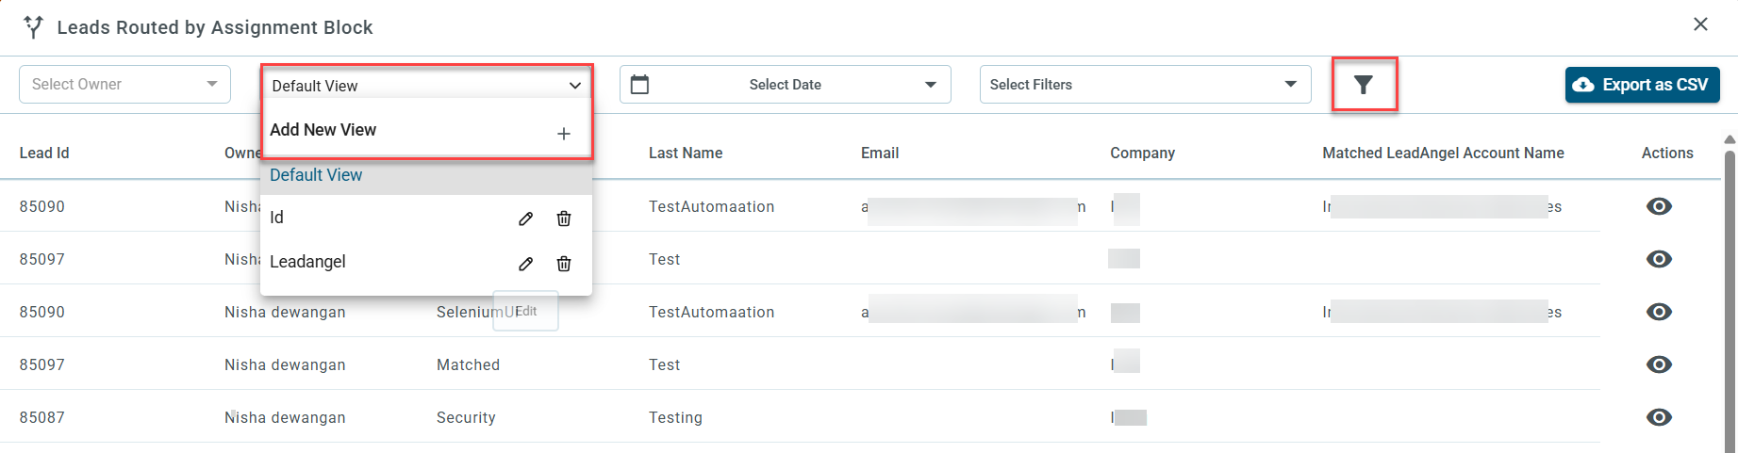Click cloud download icon on Export button
The image size is (1738, 453).
pyautogui.click(x=1585, y=85)
